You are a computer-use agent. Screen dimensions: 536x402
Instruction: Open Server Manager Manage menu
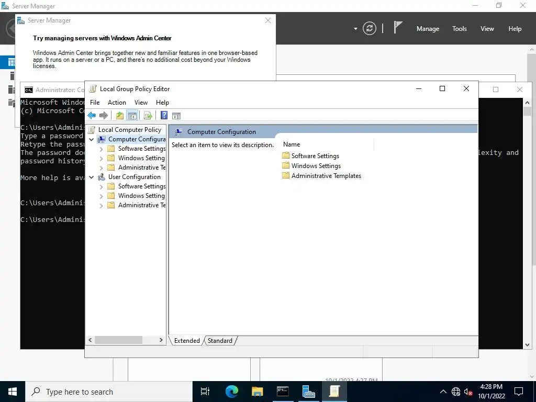pyautogui.click(x=428, y=29)
